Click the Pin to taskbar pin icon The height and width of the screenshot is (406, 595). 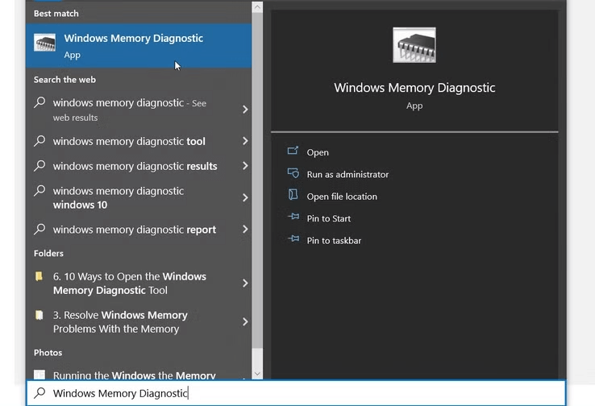coord(293,240)
